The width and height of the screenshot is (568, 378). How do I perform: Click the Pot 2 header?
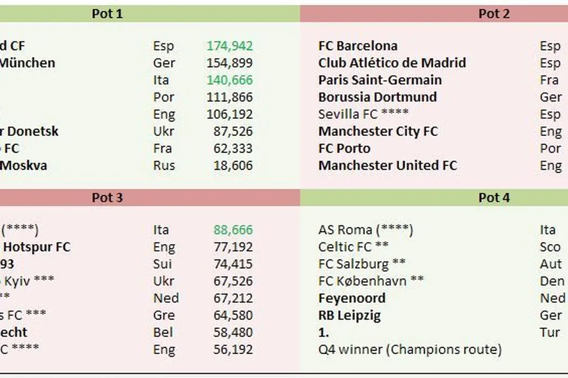[493, 13]
